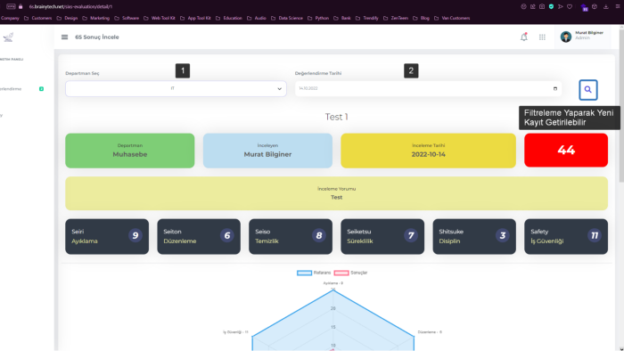Image resolution: width=624 pixels, height=351 pixels.
Task: Click the Shitsuke Disiplin score card
Action: coord(474,236)
